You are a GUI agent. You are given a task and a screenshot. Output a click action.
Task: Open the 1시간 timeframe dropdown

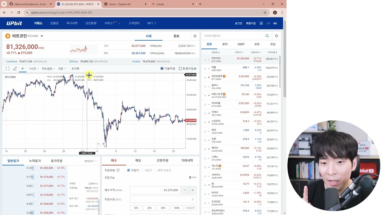coord(34,69)
